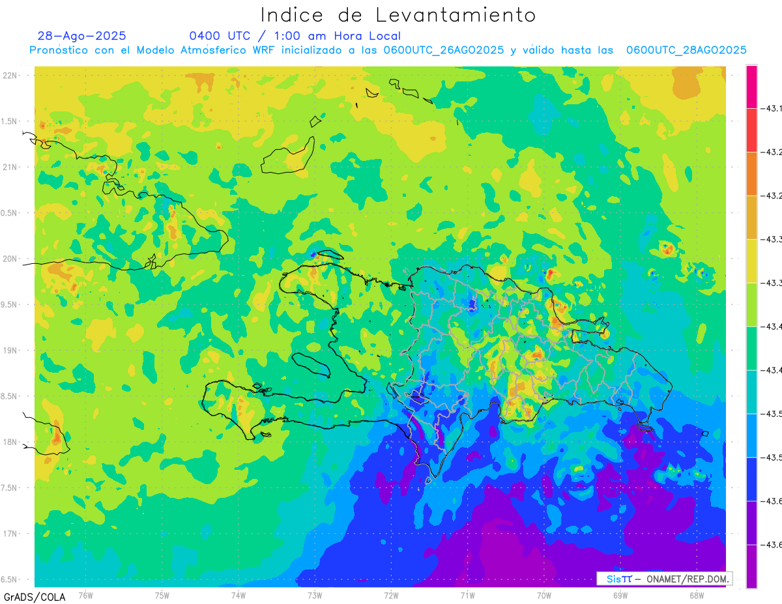Click the '-43.1' colorbar value label
This screenshot has height=604, width=782.
pyautogui.click(x=772, y=108)
